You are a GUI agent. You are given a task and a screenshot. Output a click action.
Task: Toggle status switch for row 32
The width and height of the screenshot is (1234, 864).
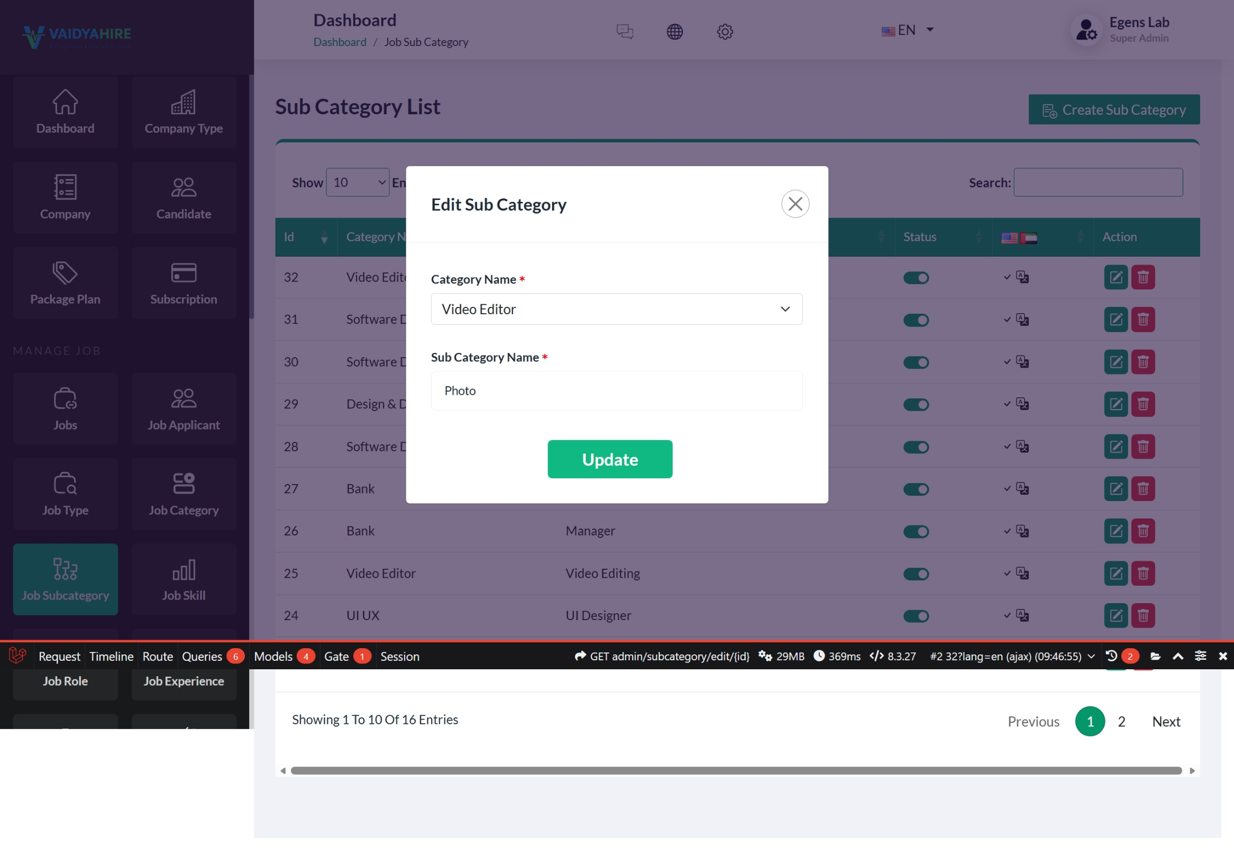pyautogui.click(x=916, y=278)
